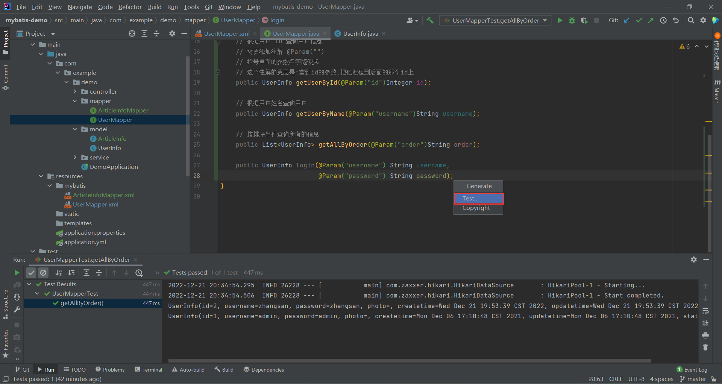Collapse the model package
This screenshot has width=722, height=384.
click(75, 129)
